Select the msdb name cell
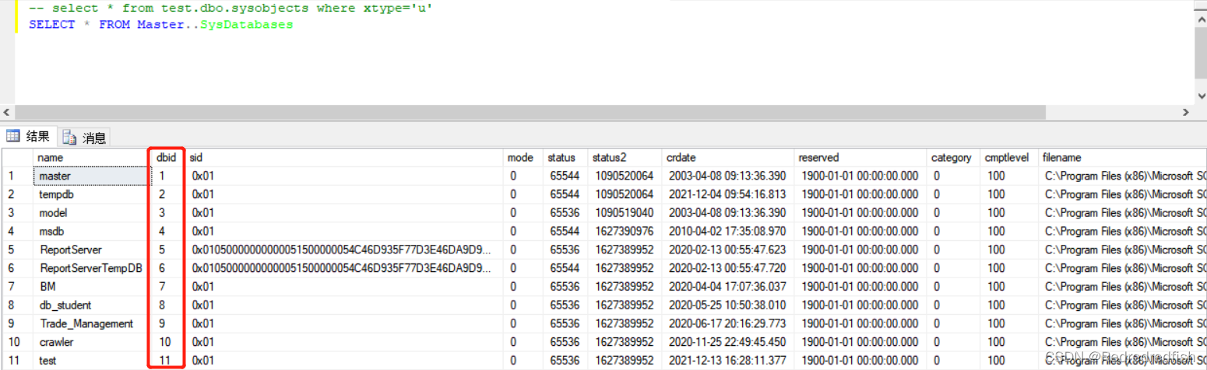Image resolution: width=1207 pixels, height=370 pixels. pos(91,232)
